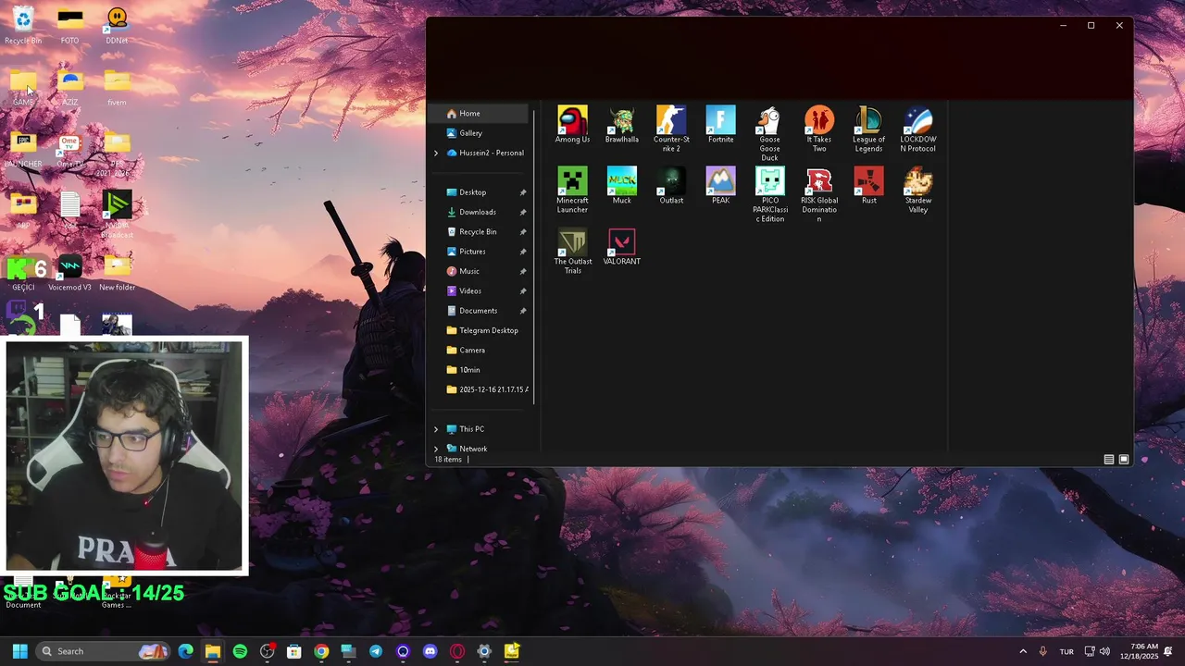Open Downloads in Quick access
Image resolution: width=1185 pixels, height=666 pixels.
[480, 212]
